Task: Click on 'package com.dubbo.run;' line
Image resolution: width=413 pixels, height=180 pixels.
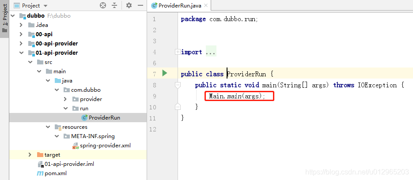Action: tap(220, 19)
